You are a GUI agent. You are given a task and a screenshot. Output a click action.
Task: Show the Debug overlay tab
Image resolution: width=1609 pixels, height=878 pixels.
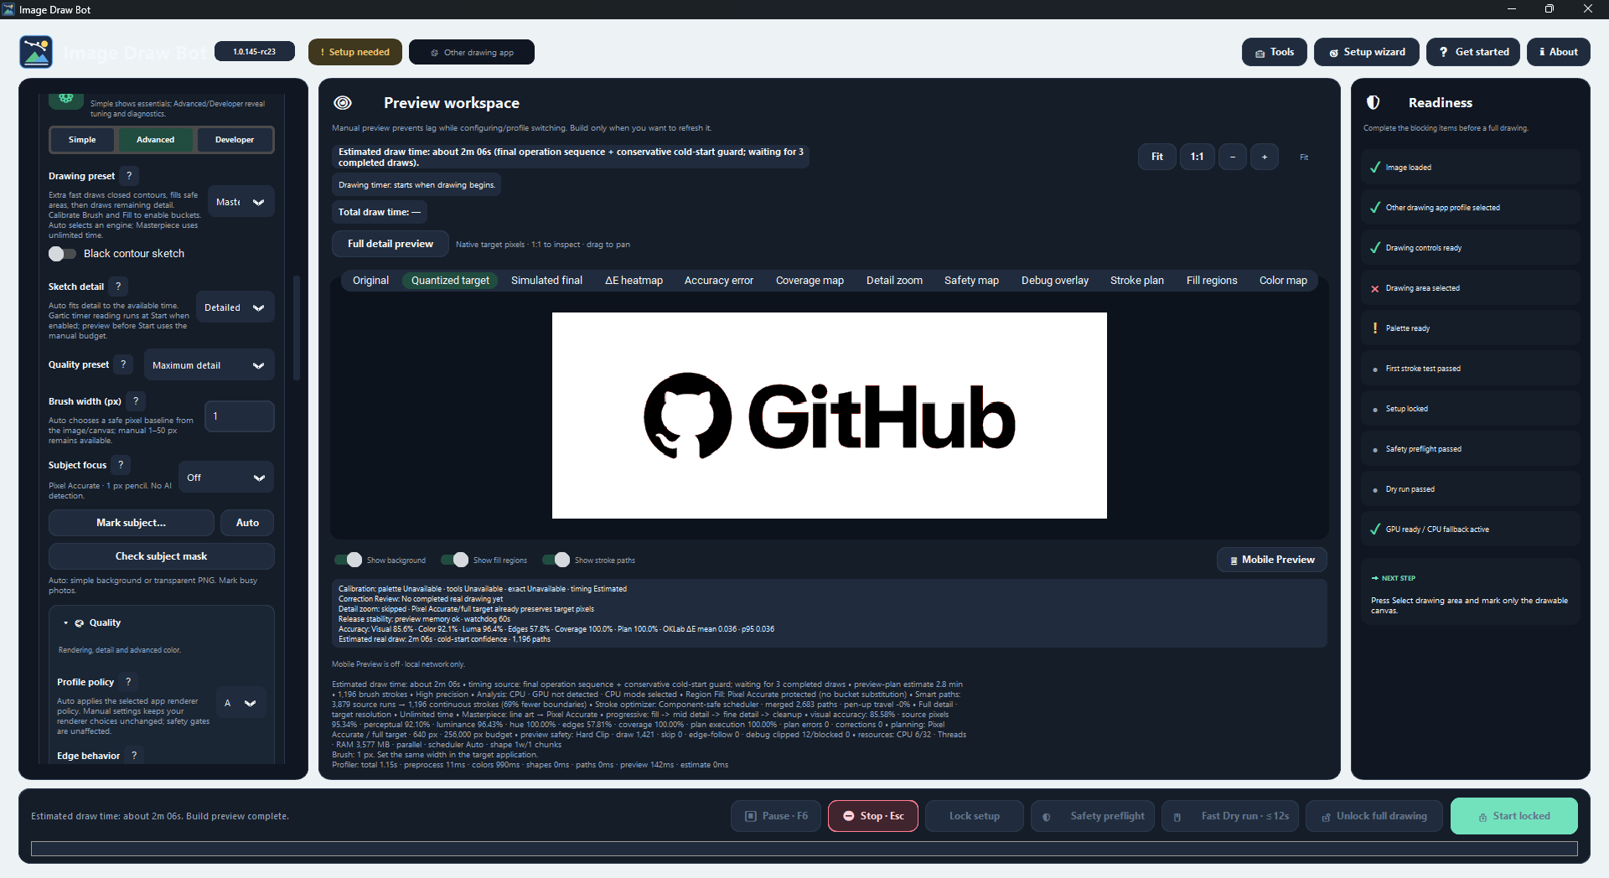(1054, 281)
